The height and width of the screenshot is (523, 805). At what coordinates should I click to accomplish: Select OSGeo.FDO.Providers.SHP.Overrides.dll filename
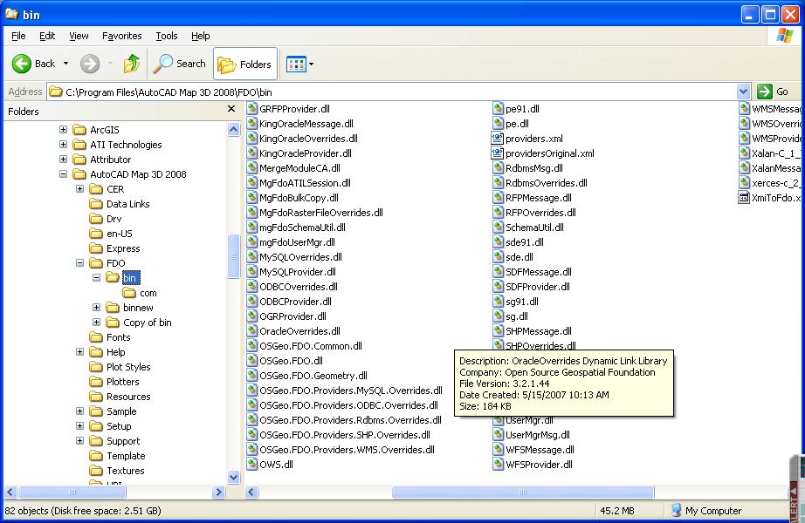point(345,435)
